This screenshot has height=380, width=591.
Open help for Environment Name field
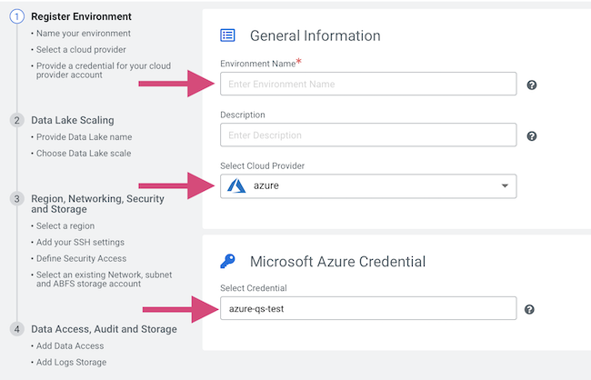(x=532, y=85)
